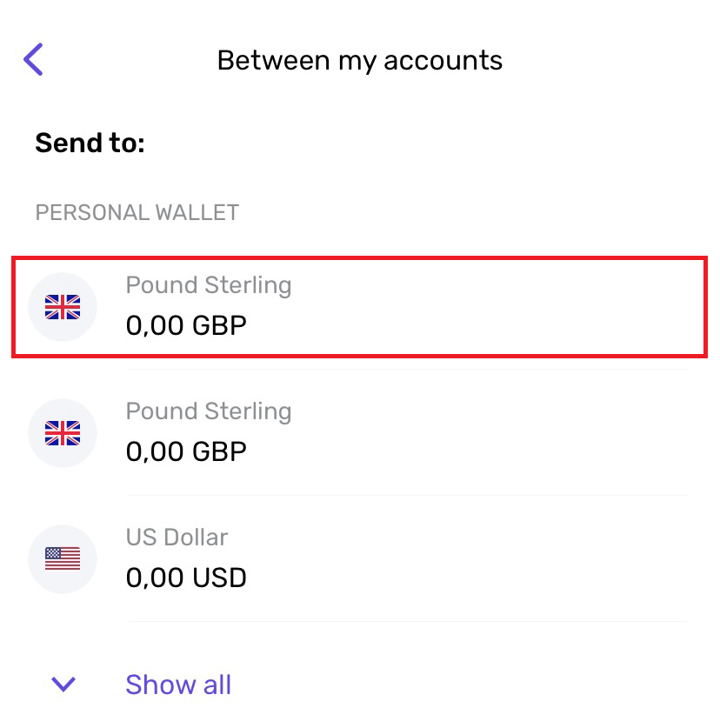The image size is (720, 728).
Task: Tap the US Dollar currency label
Action: pyautogui.click(x=177, y=538)
